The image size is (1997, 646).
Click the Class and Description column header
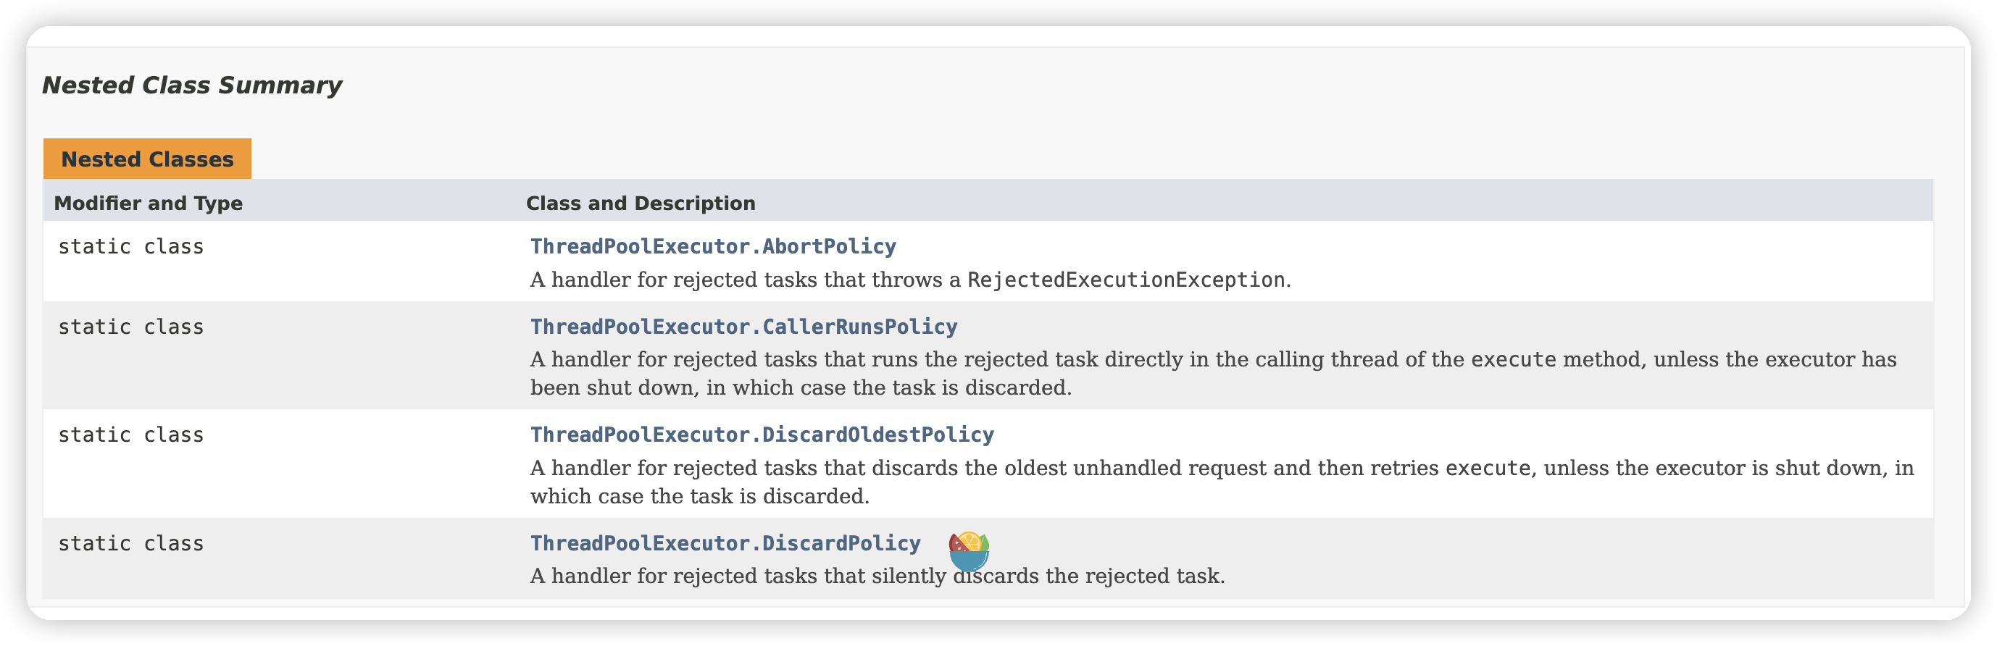pyautogui.click(x=641, y=203)
